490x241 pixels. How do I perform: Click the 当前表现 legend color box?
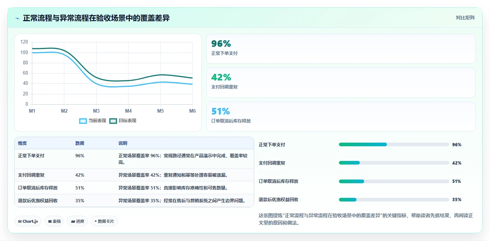[83, 121]
